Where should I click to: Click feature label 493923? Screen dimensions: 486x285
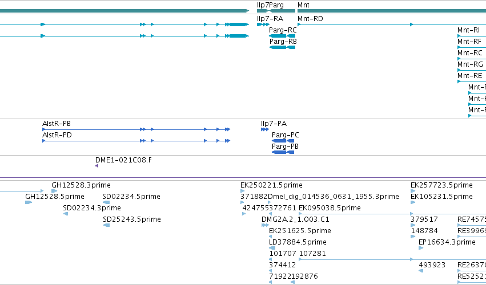tap(432, 266)
